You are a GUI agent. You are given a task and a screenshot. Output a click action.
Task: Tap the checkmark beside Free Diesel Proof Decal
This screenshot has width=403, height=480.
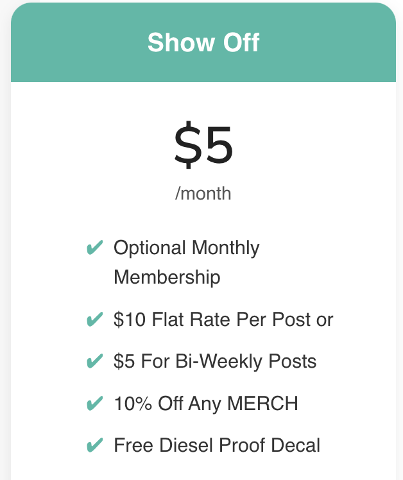[94, 445]
